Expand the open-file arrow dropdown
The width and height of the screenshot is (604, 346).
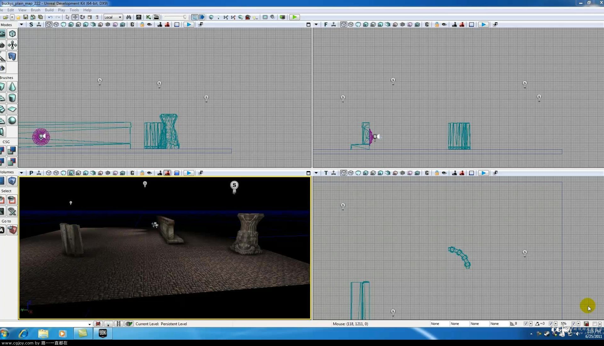click(x=12, y=17)
